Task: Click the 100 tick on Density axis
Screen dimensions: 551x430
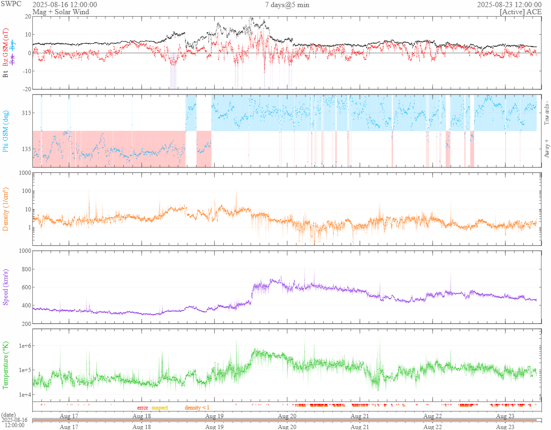Action: coord(27,191)
